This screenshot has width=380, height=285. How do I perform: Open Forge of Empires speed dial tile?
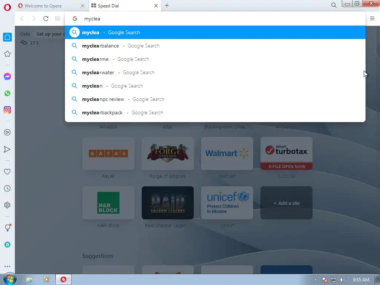[168, 153]
